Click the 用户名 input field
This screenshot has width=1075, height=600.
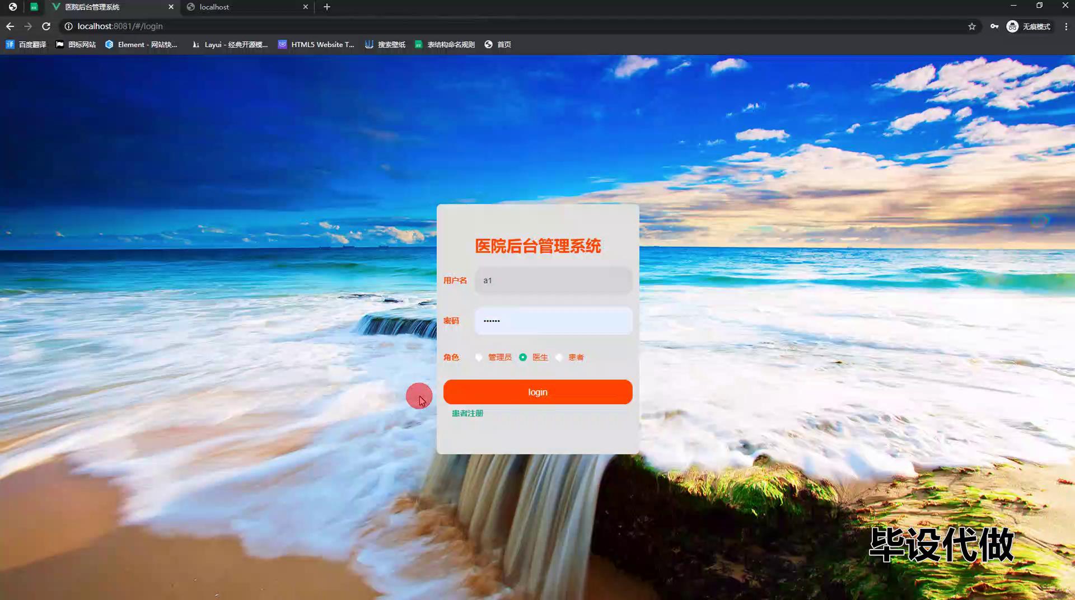[553, 280]
